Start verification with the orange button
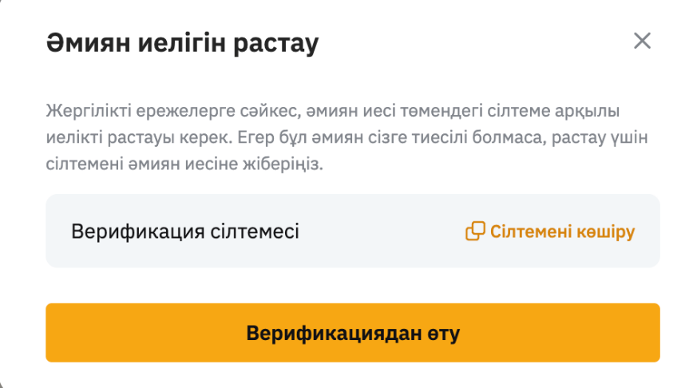Viewport: 697px width, 388px height. click(352, 333)
